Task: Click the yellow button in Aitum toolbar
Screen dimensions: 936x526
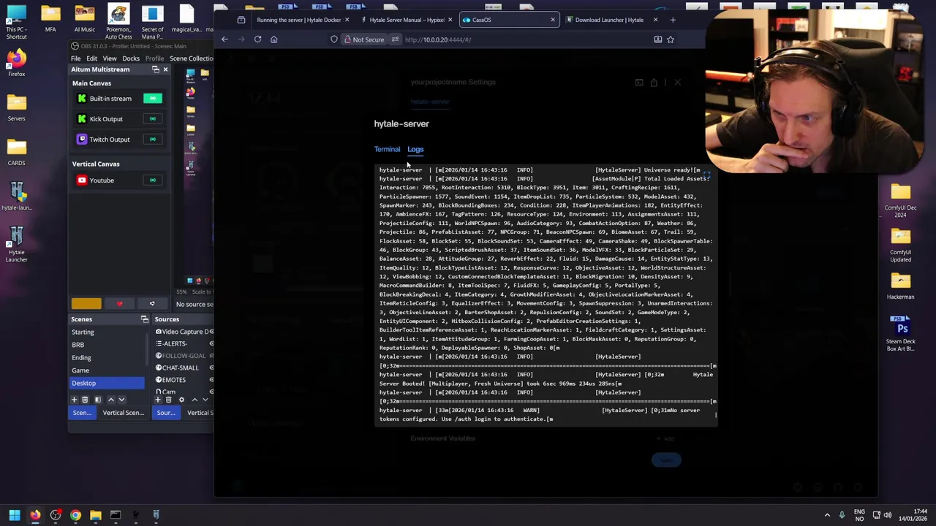Action: 86,304
